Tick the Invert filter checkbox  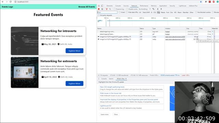[120, 12]
